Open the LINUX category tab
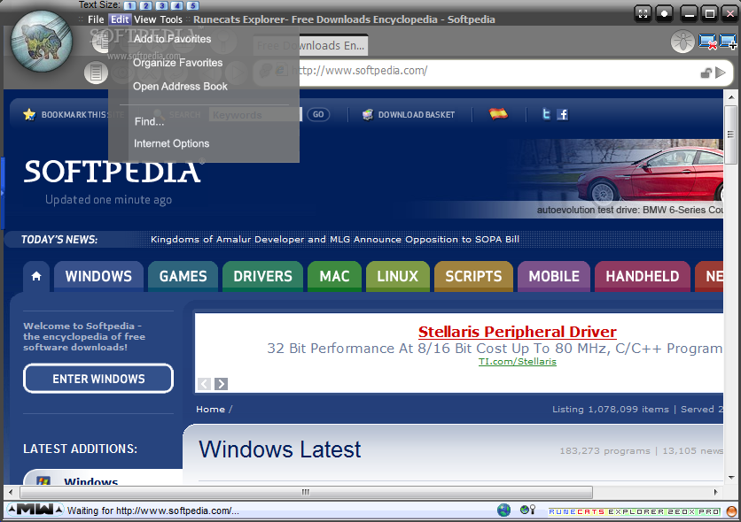This screenshot has height=522, width=741. click(397, 276)
